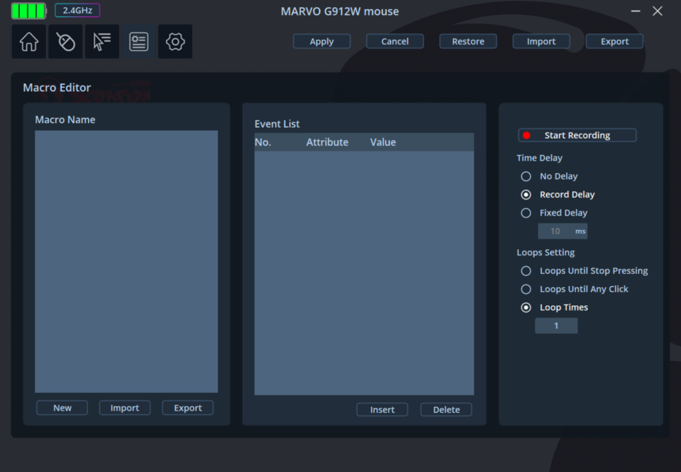Select the Loop Times option
Viewport: 681px width, 472px height.
pos(526,308)
